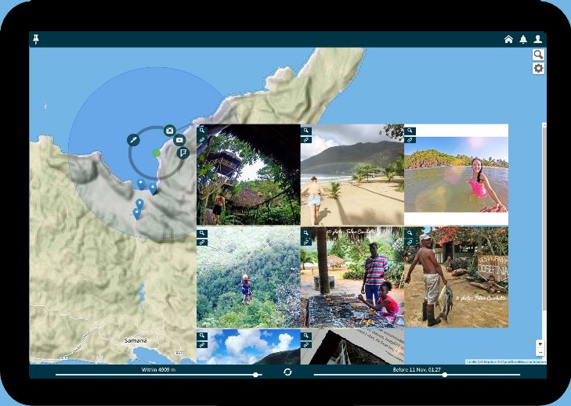Click the pencil edit icon on circle
Viewport: 571px width, 406px height.
click(x=134, y=139)
